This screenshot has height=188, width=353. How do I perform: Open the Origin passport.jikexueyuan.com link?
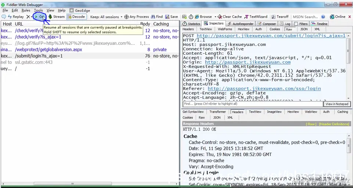[248, 62]
